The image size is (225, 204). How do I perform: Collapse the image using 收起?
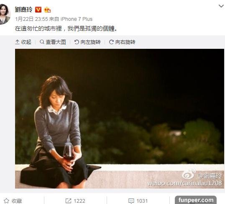click(23, 42)
